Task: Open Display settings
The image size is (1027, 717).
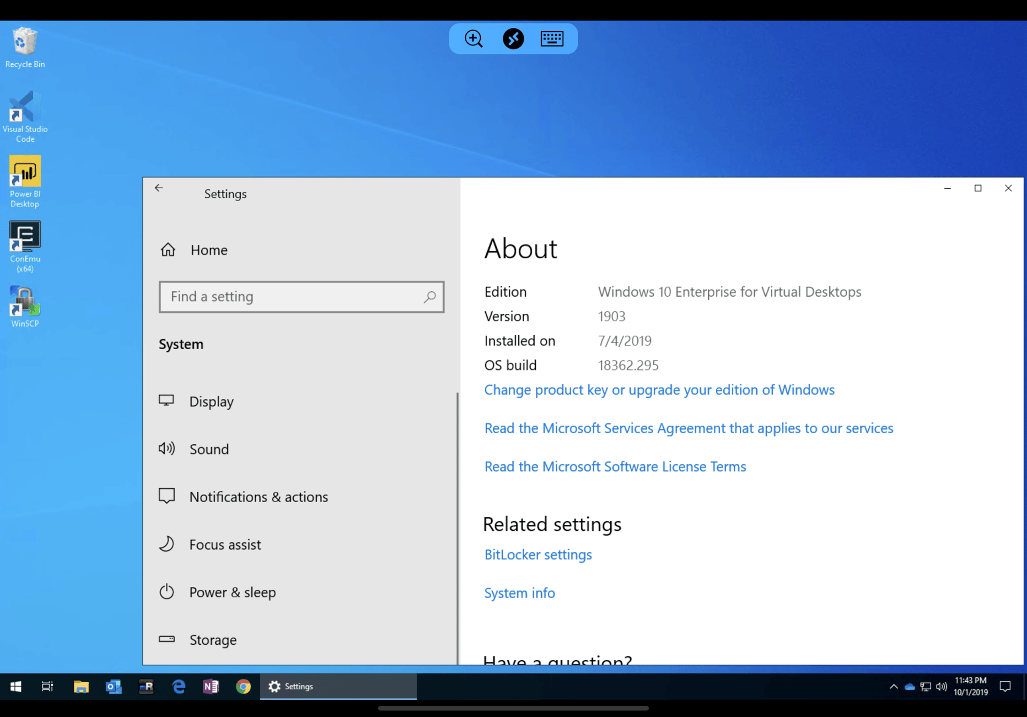Action: tap(212, 401)
